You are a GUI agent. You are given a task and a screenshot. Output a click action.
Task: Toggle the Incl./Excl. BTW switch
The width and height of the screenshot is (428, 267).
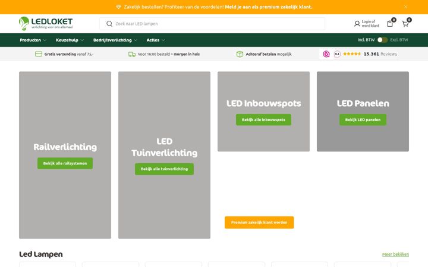coord(382,40)
